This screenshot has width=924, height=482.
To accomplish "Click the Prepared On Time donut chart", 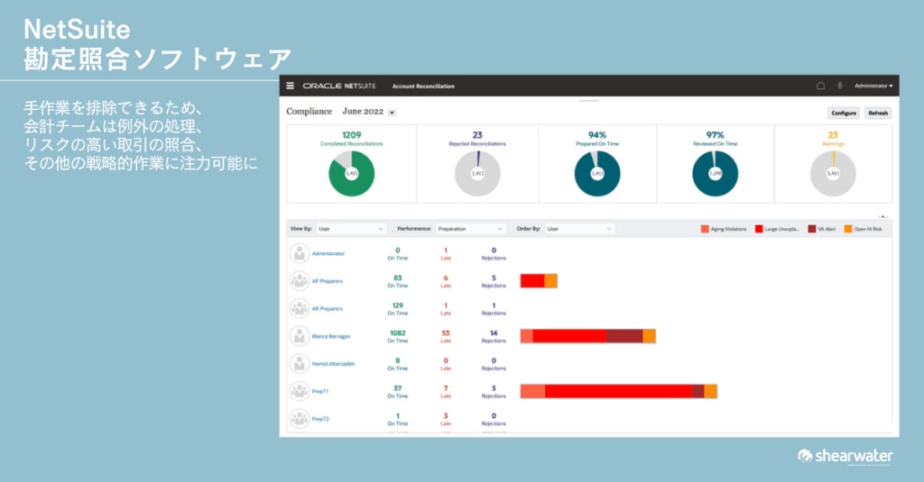I will (597, 174).
